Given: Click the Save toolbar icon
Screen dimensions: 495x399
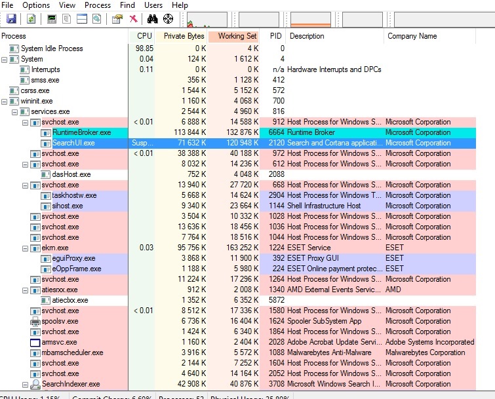Looking at the screenshot, I should click(x=11, y=18).
